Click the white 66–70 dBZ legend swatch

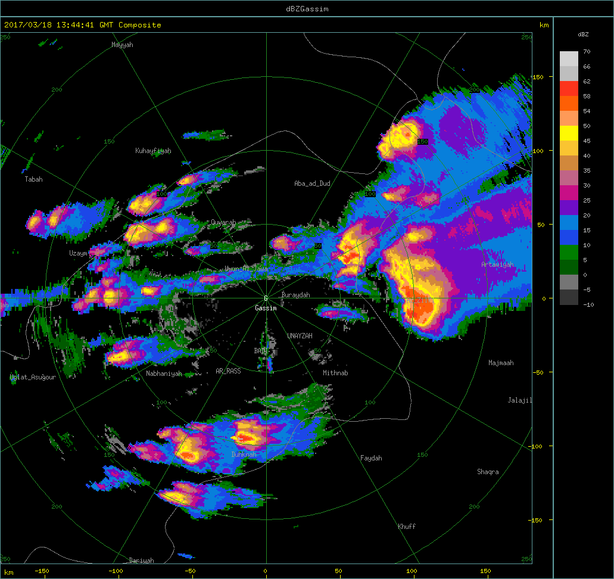(569, 59)
